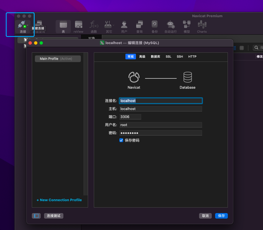Click the 对象 tab in main window

pos(92,38)
